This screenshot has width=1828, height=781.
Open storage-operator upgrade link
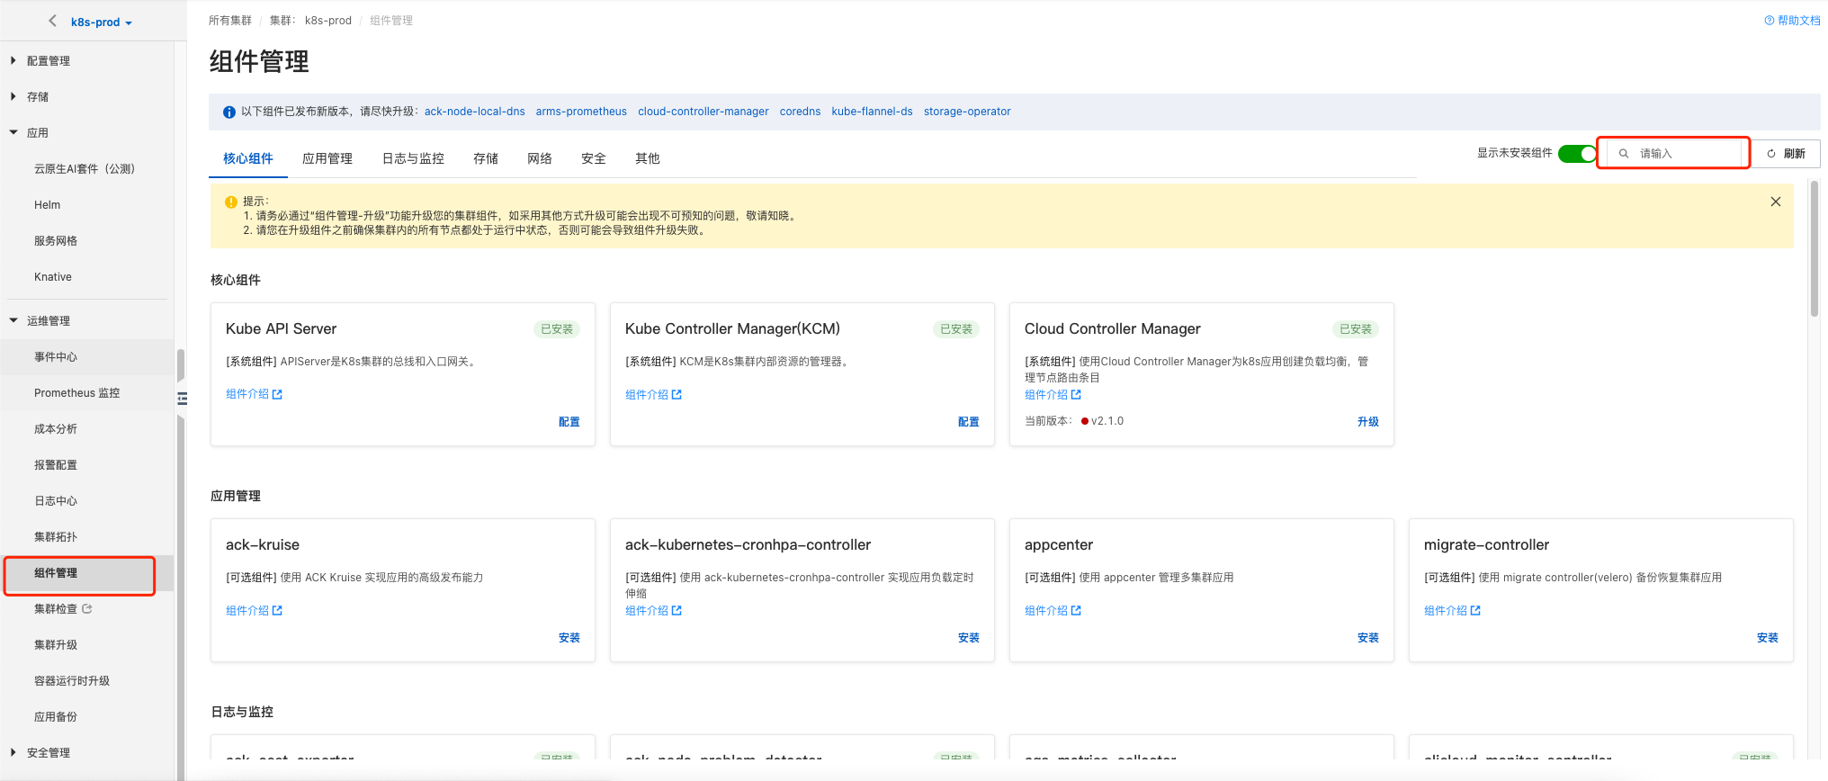tap(967, 112)
